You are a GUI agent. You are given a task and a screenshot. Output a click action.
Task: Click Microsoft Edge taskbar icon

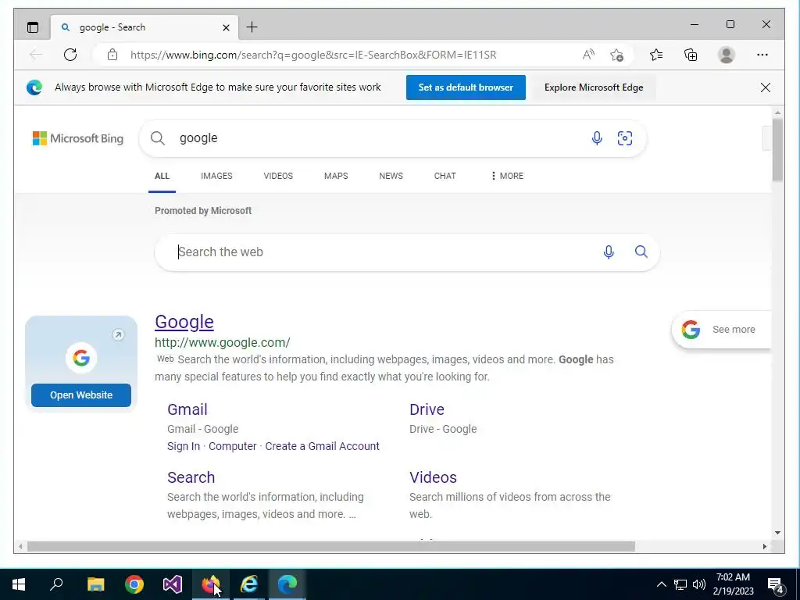point(287,584)
